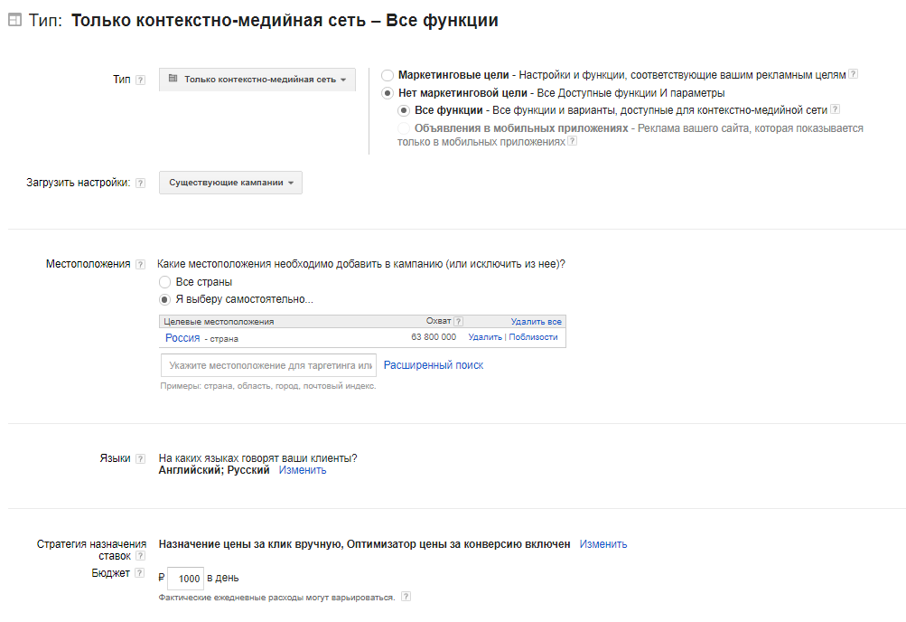
Task: Click inside the daily budget input field
Action: [x=185, y=577]
